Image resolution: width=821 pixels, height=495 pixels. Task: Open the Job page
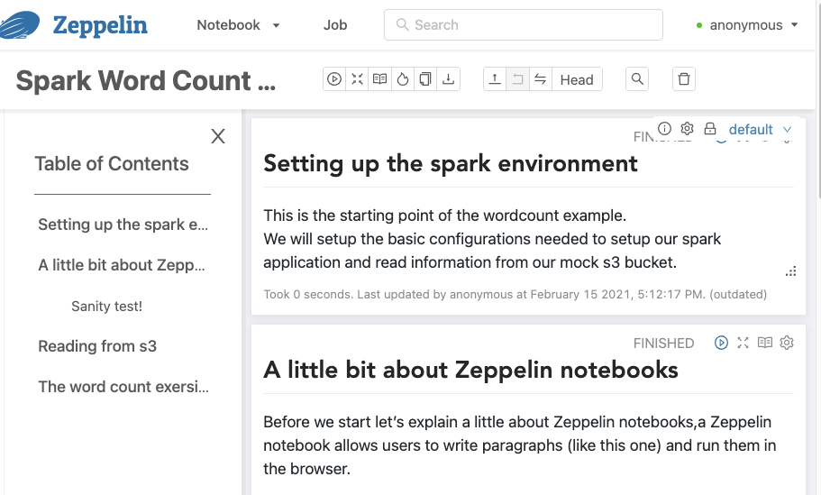tap(335, 25)
